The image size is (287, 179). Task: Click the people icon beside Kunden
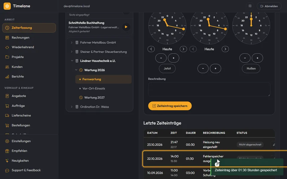tap(7, 67)
